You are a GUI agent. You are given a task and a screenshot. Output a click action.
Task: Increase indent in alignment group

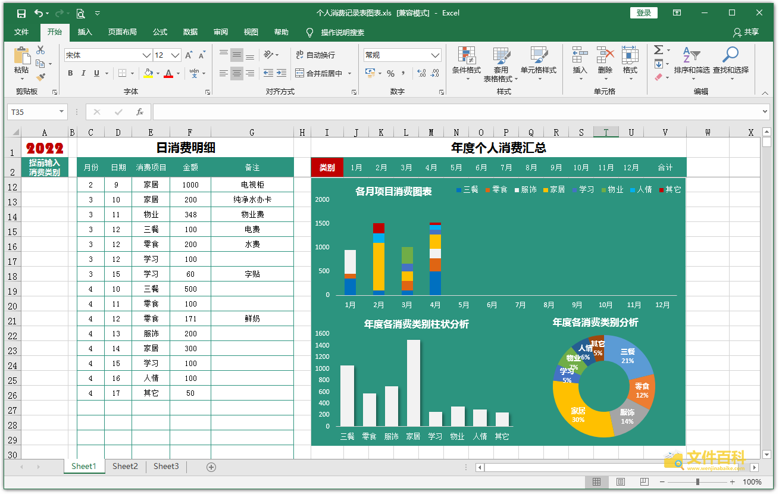tap(281, 73)
